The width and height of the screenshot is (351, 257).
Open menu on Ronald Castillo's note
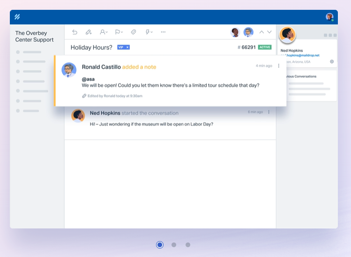point(279,66)
